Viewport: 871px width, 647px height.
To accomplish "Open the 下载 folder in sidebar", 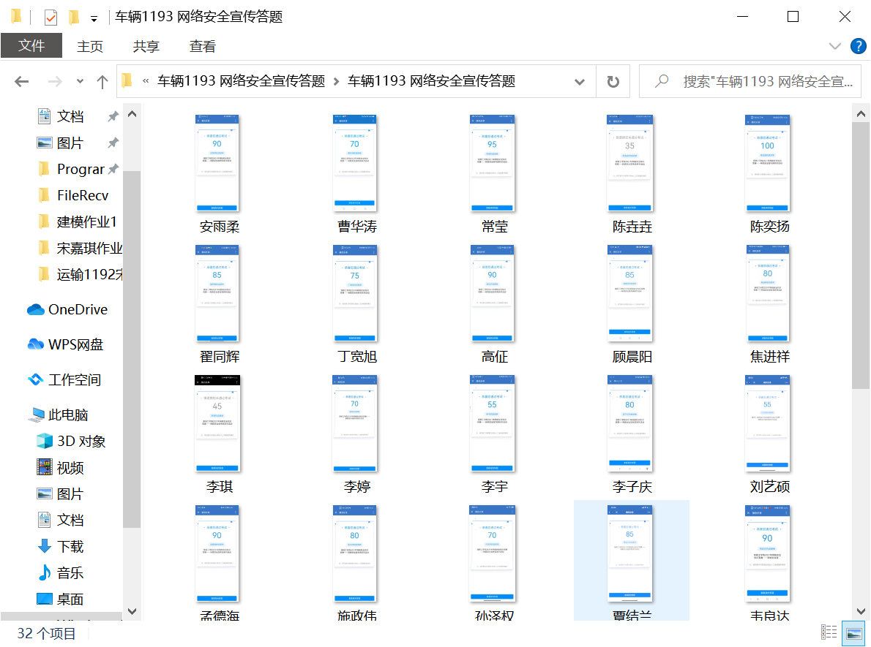I will (x=70, y=546).
